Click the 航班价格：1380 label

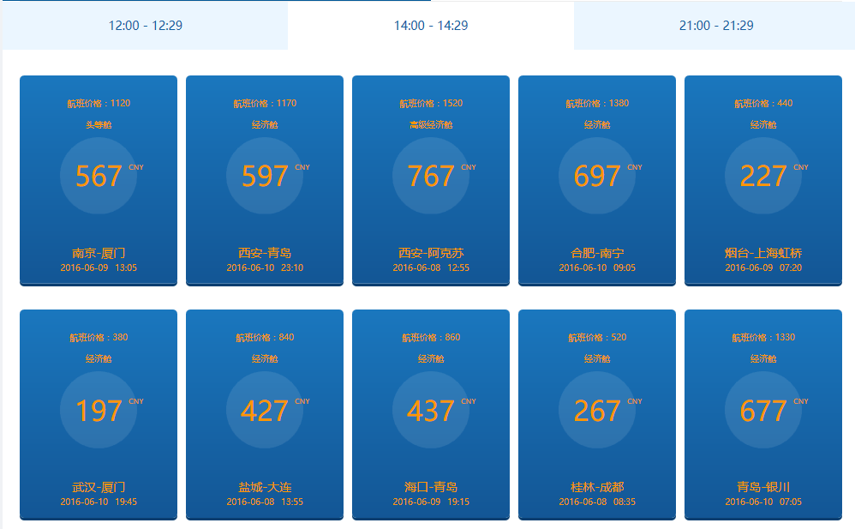(597, 103)
